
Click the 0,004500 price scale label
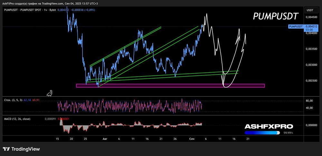tap(312, 17)
